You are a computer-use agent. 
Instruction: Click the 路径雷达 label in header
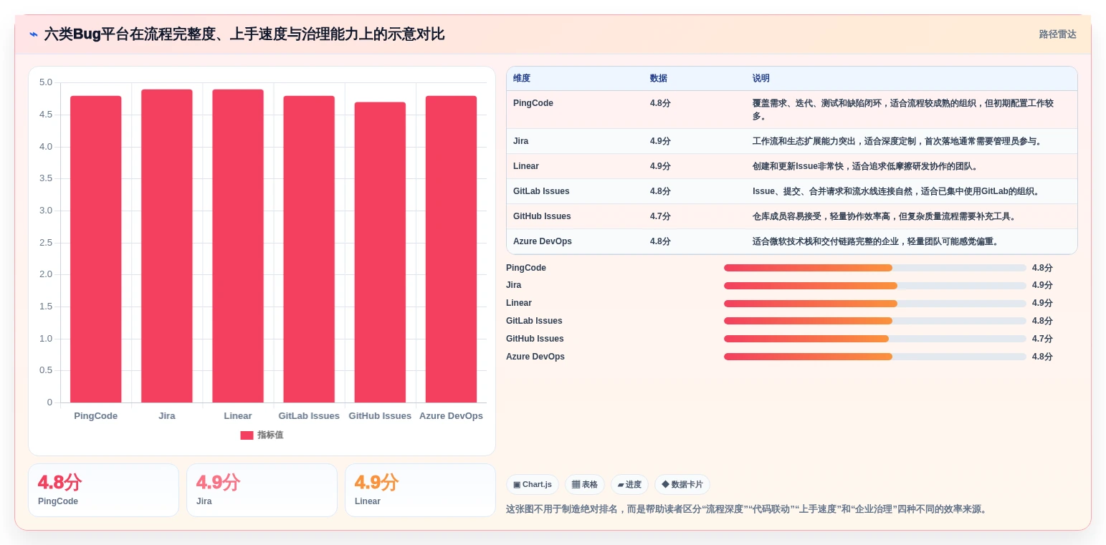pyautogui.click(x=1057, y=34)
